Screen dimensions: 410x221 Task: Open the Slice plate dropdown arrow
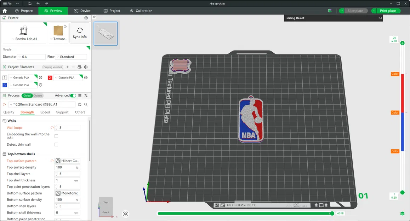point(341,11)
